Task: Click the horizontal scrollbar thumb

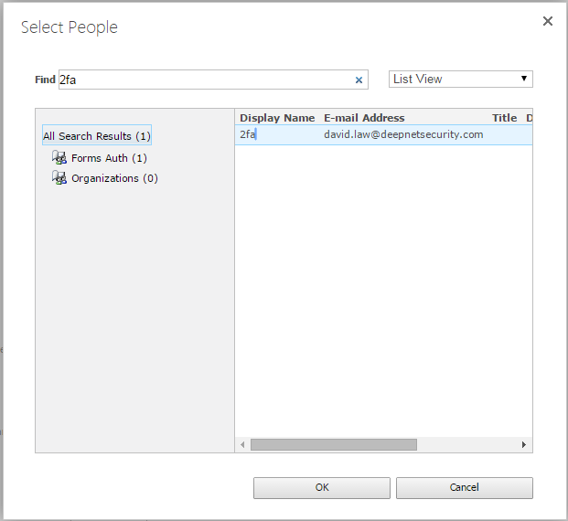Action: (x=333, y=444)
